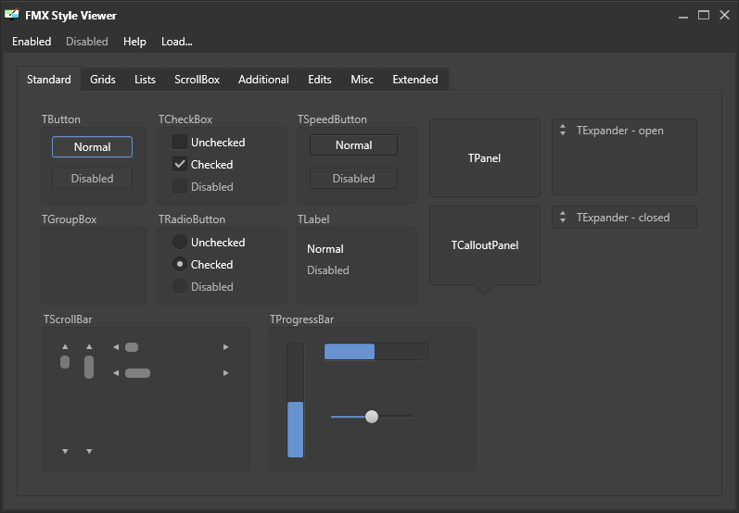This screenshot has width=739, height=513.
Task: Click right arrow of lower horizontal scrollbar
Action: point(225,373)
